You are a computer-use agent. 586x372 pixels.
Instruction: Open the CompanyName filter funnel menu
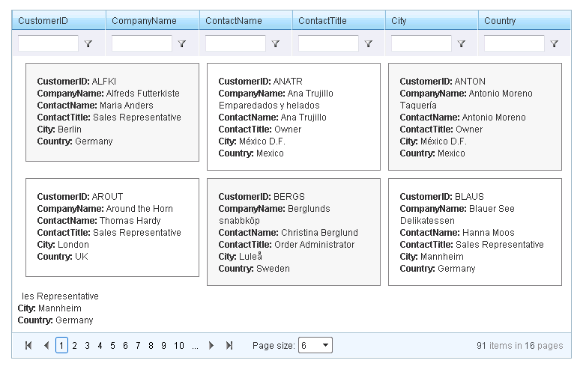(182, 44)
